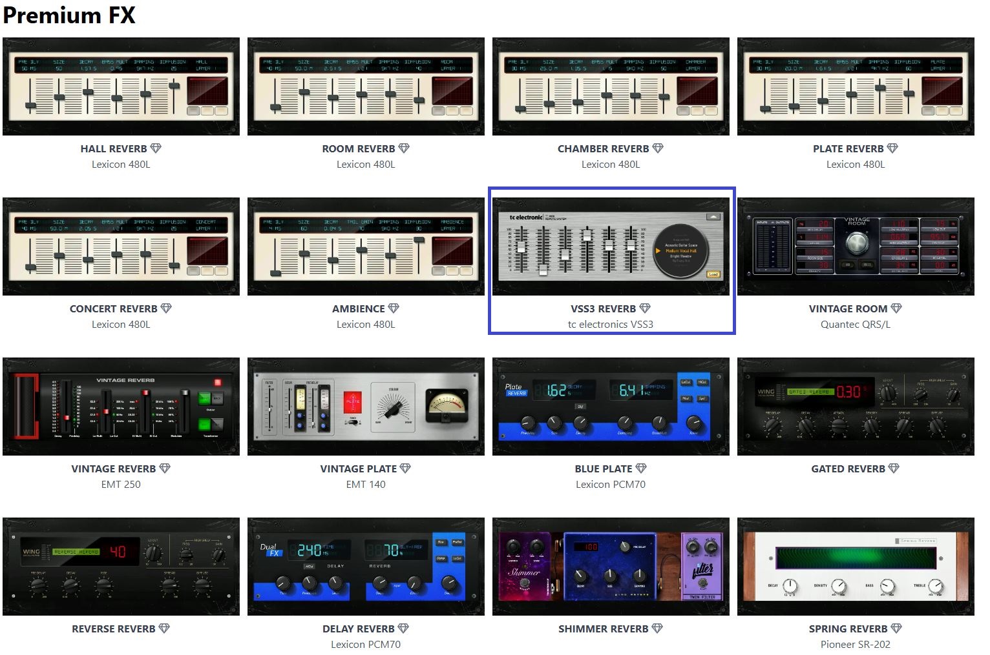990x655 pixels.
Task: Open the Chamber Reverb effect thumbnail
Action: [611, 86]
